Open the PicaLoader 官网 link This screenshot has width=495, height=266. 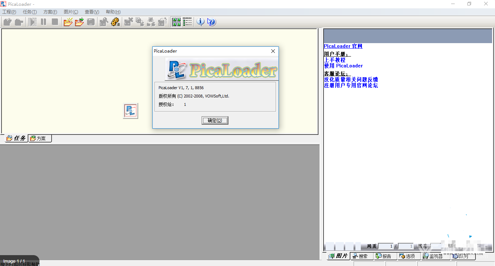pyautogui.click(x=343, y=46)
